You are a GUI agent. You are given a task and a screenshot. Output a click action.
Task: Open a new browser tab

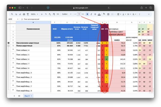tap(146, 8)
